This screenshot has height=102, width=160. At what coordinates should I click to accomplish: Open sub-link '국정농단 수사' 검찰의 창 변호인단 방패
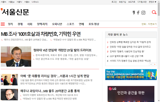50,99
